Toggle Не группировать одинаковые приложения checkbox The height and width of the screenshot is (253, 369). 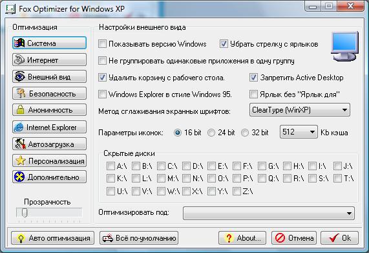point(102,61)
